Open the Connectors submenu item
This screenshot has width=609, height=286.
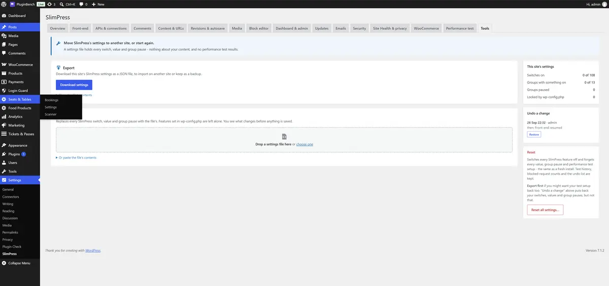pos(11,196)
